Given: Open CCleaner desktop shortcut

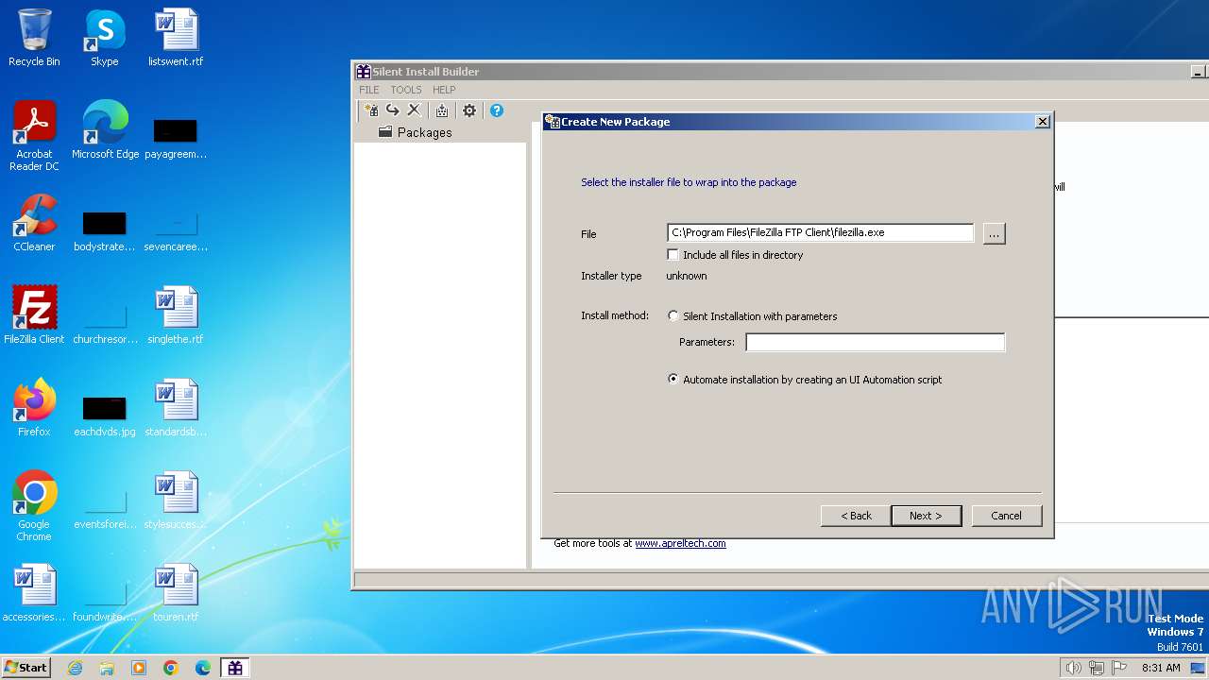Looking at the screenshot, I should coord(34,223).
